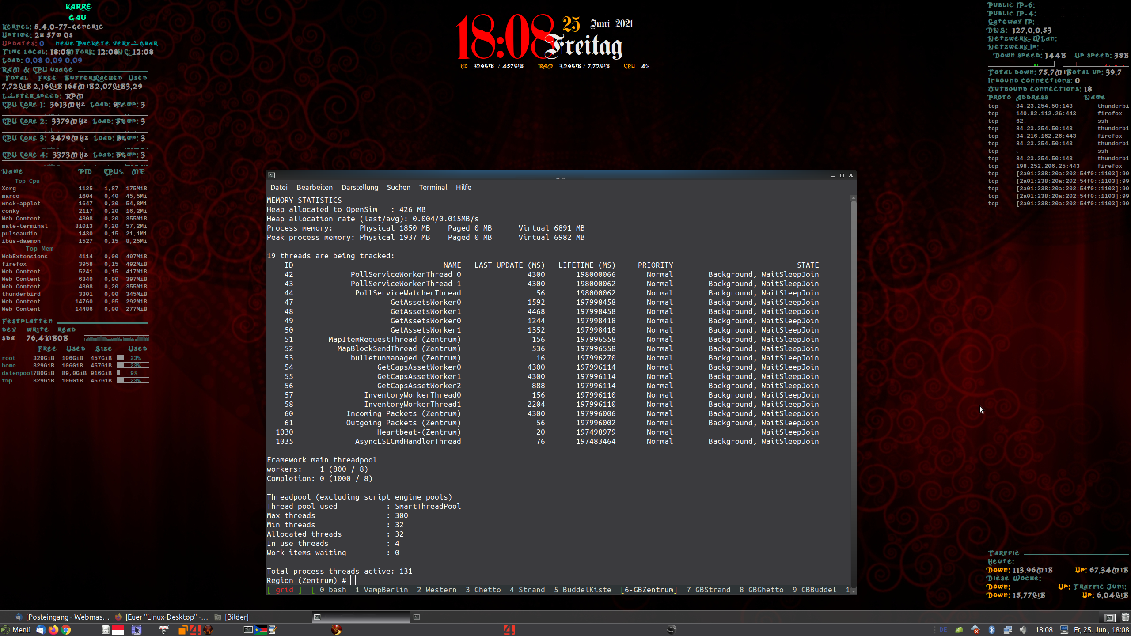This screenshot has height=636, width=1131.
Task: Open the Datei menu
Action: 279,187
